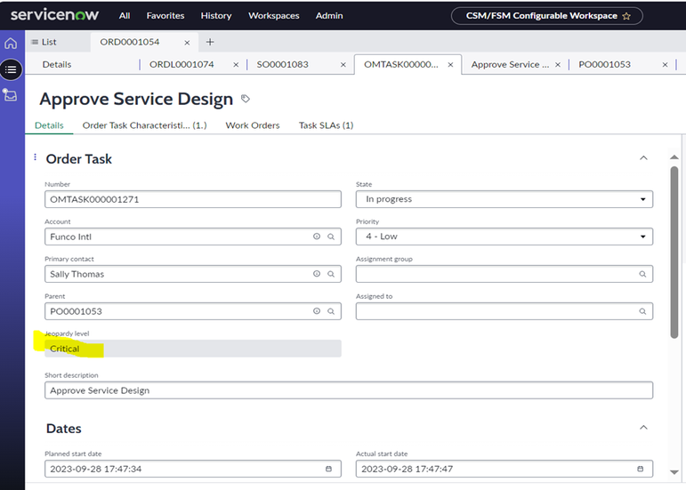Search the Parent lookup field

pyautogui.click(x=331, y=311)
